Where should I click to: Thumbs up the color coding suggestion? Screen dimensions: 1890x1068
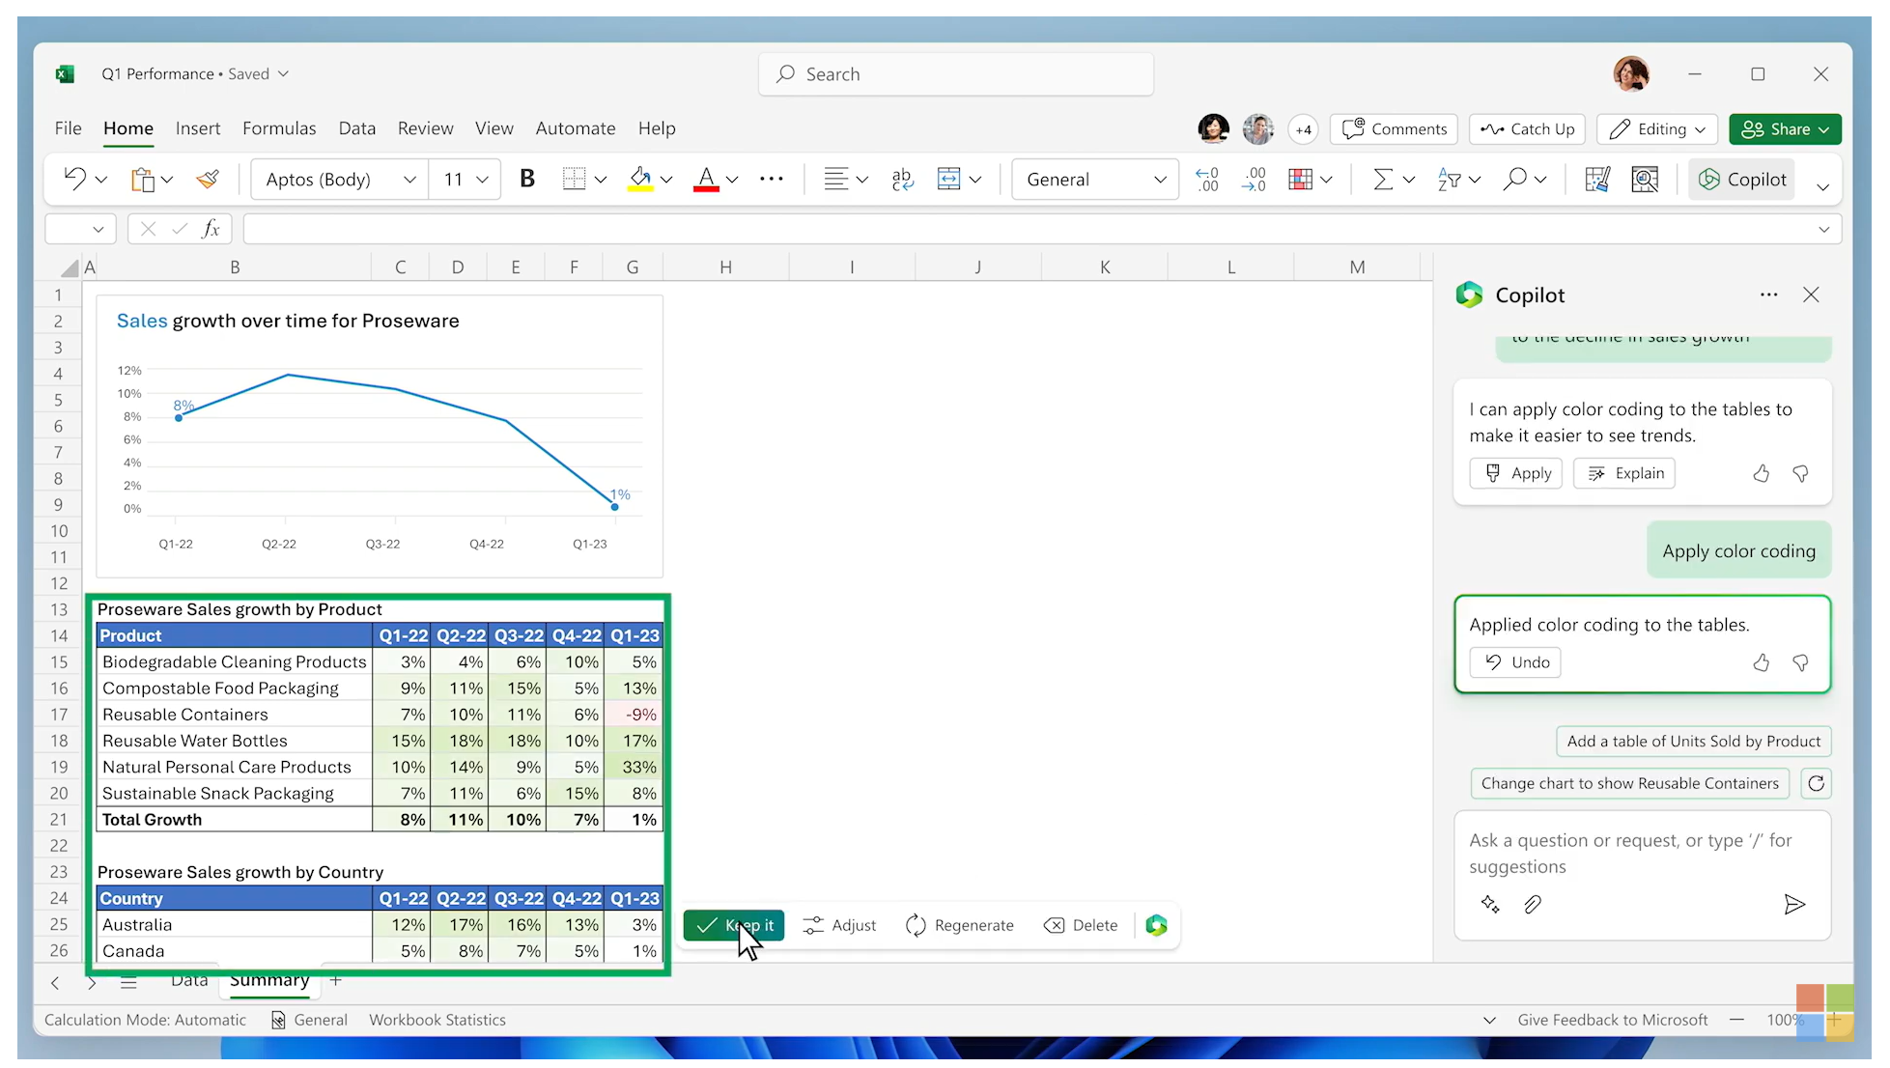pyautogui.click(x=1762, y=473)
